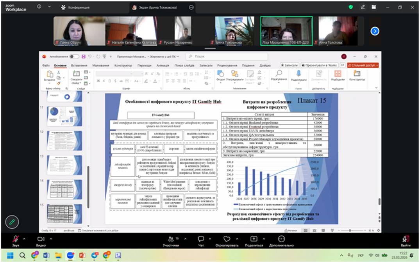Image resolution: width=420 pixels, height=263 pixels.
Task: Select slide 14 thumbnail in the panel
Action: (x=64, y=189)
